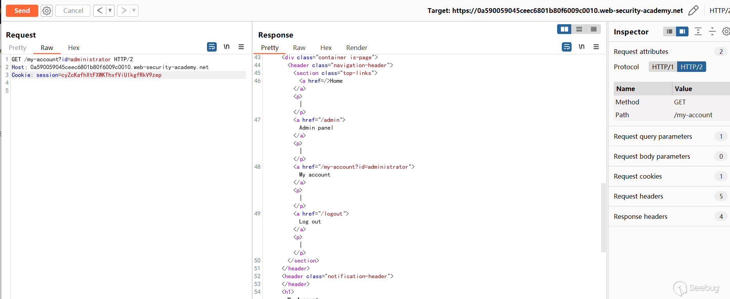Toggle word wrap in Response panel

(x=566, y=47)
